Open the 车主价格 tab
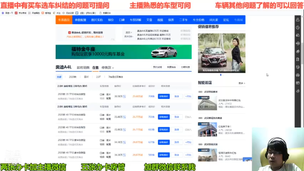304x171 pixels. 199,20
